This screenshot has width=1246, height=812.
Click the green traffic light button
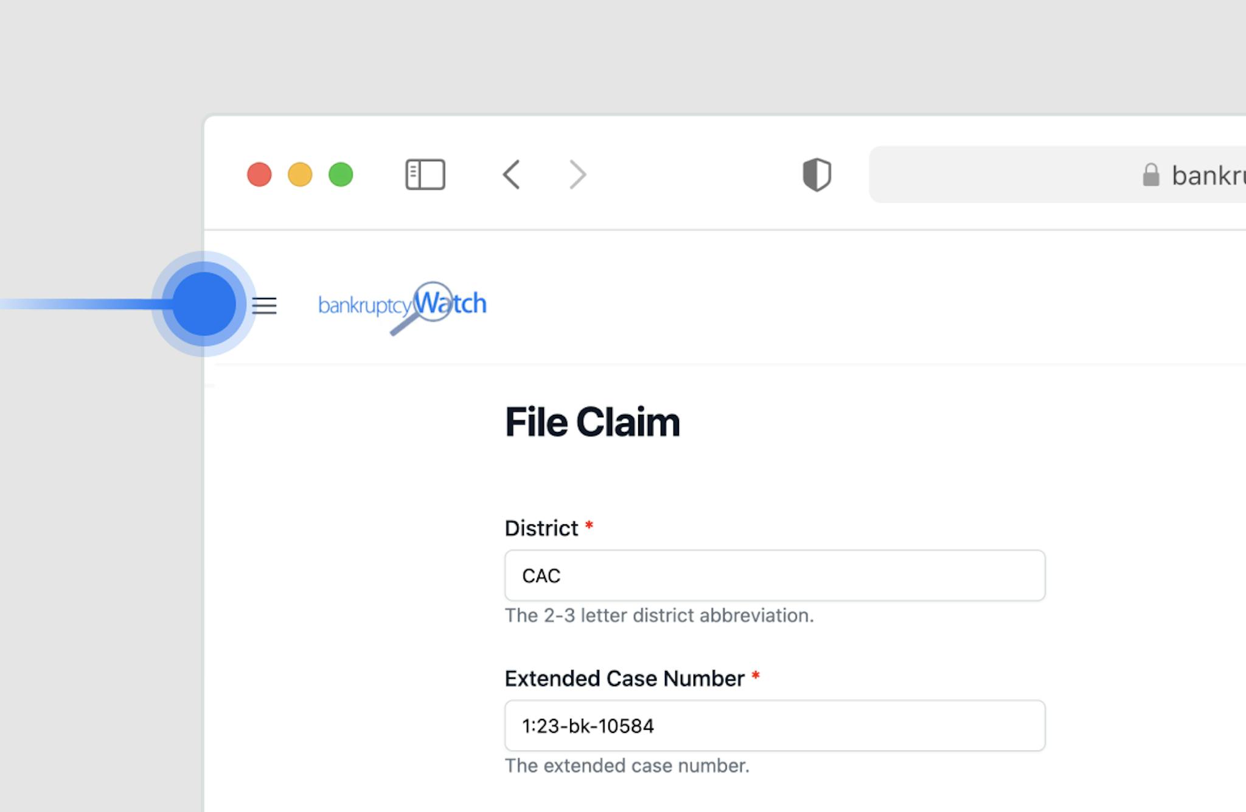341,175
